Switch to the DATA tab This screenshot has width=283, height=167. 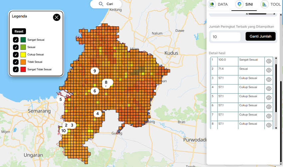pyautogui.click(x=218, y=4)
